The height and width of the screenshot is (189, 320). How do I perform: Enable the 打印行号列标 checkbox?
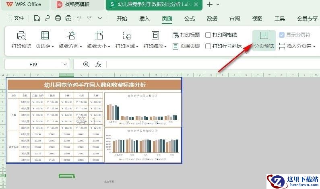coord(208,46)
